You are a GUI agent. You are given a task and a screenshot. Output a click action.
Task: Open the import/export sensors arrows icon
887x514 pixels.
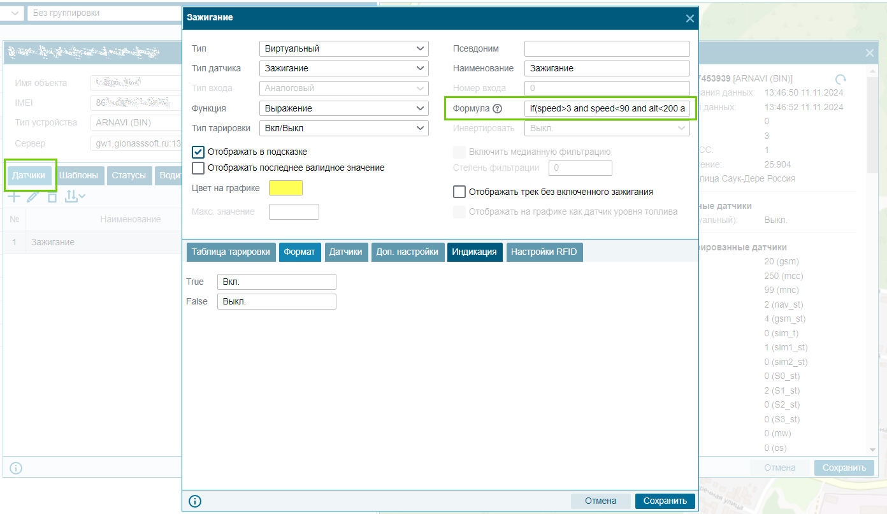pyautogui.click(x=75, y=197)
